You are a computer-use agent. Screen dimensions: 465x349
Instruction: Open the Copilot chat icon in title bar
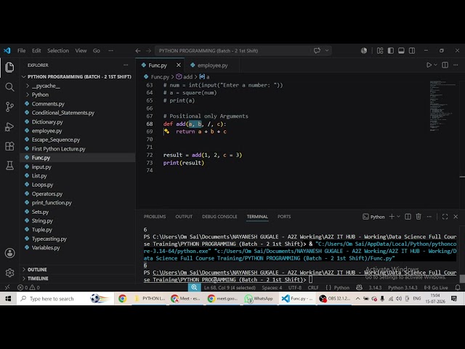click(x=317, y=50)
